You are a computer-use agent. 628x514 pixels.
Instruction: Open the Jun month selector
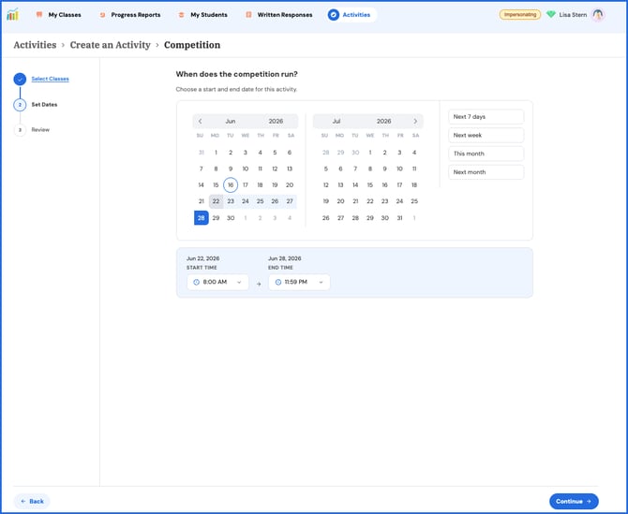(231, 121)
